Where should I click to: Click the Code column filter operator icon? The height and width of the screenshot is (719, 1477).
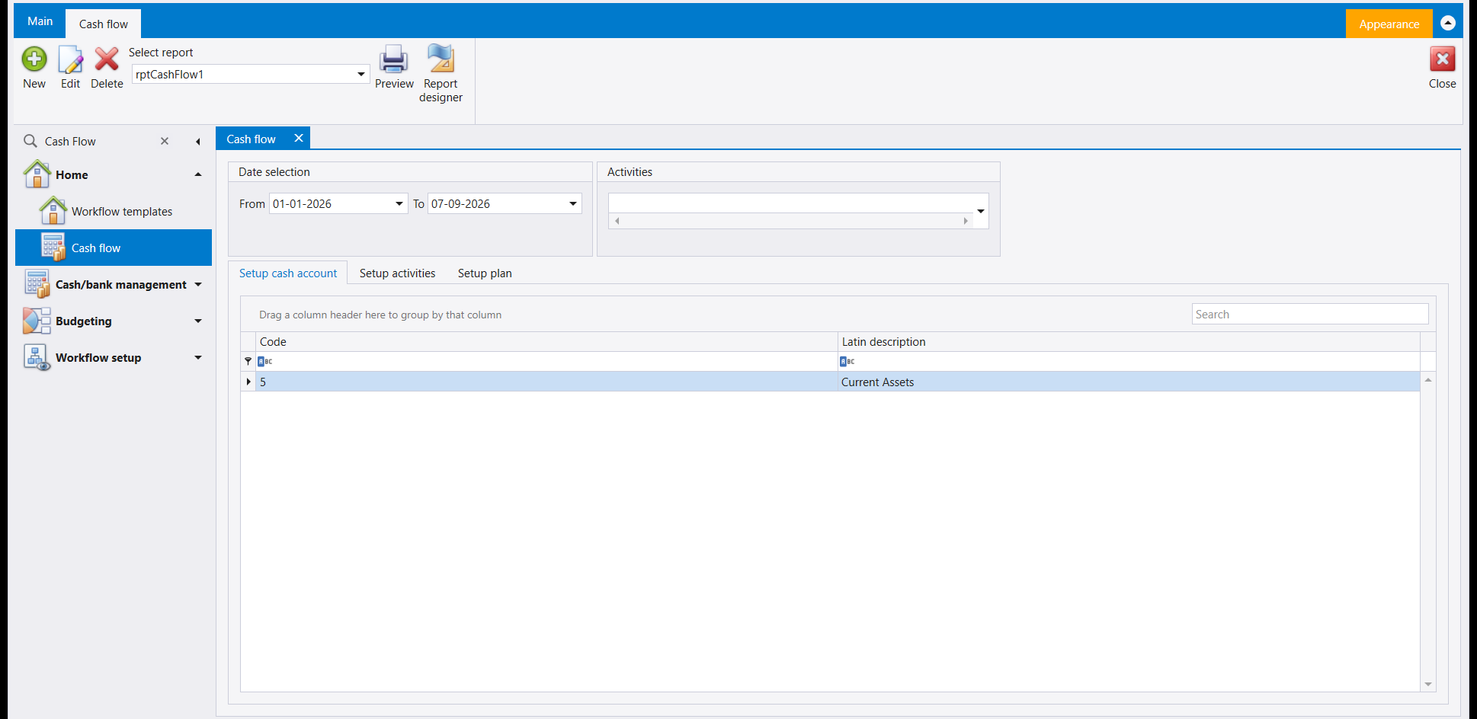(x=264, y=361)
